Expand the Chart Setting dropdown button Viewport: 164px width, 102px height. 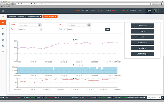(142, 54)
